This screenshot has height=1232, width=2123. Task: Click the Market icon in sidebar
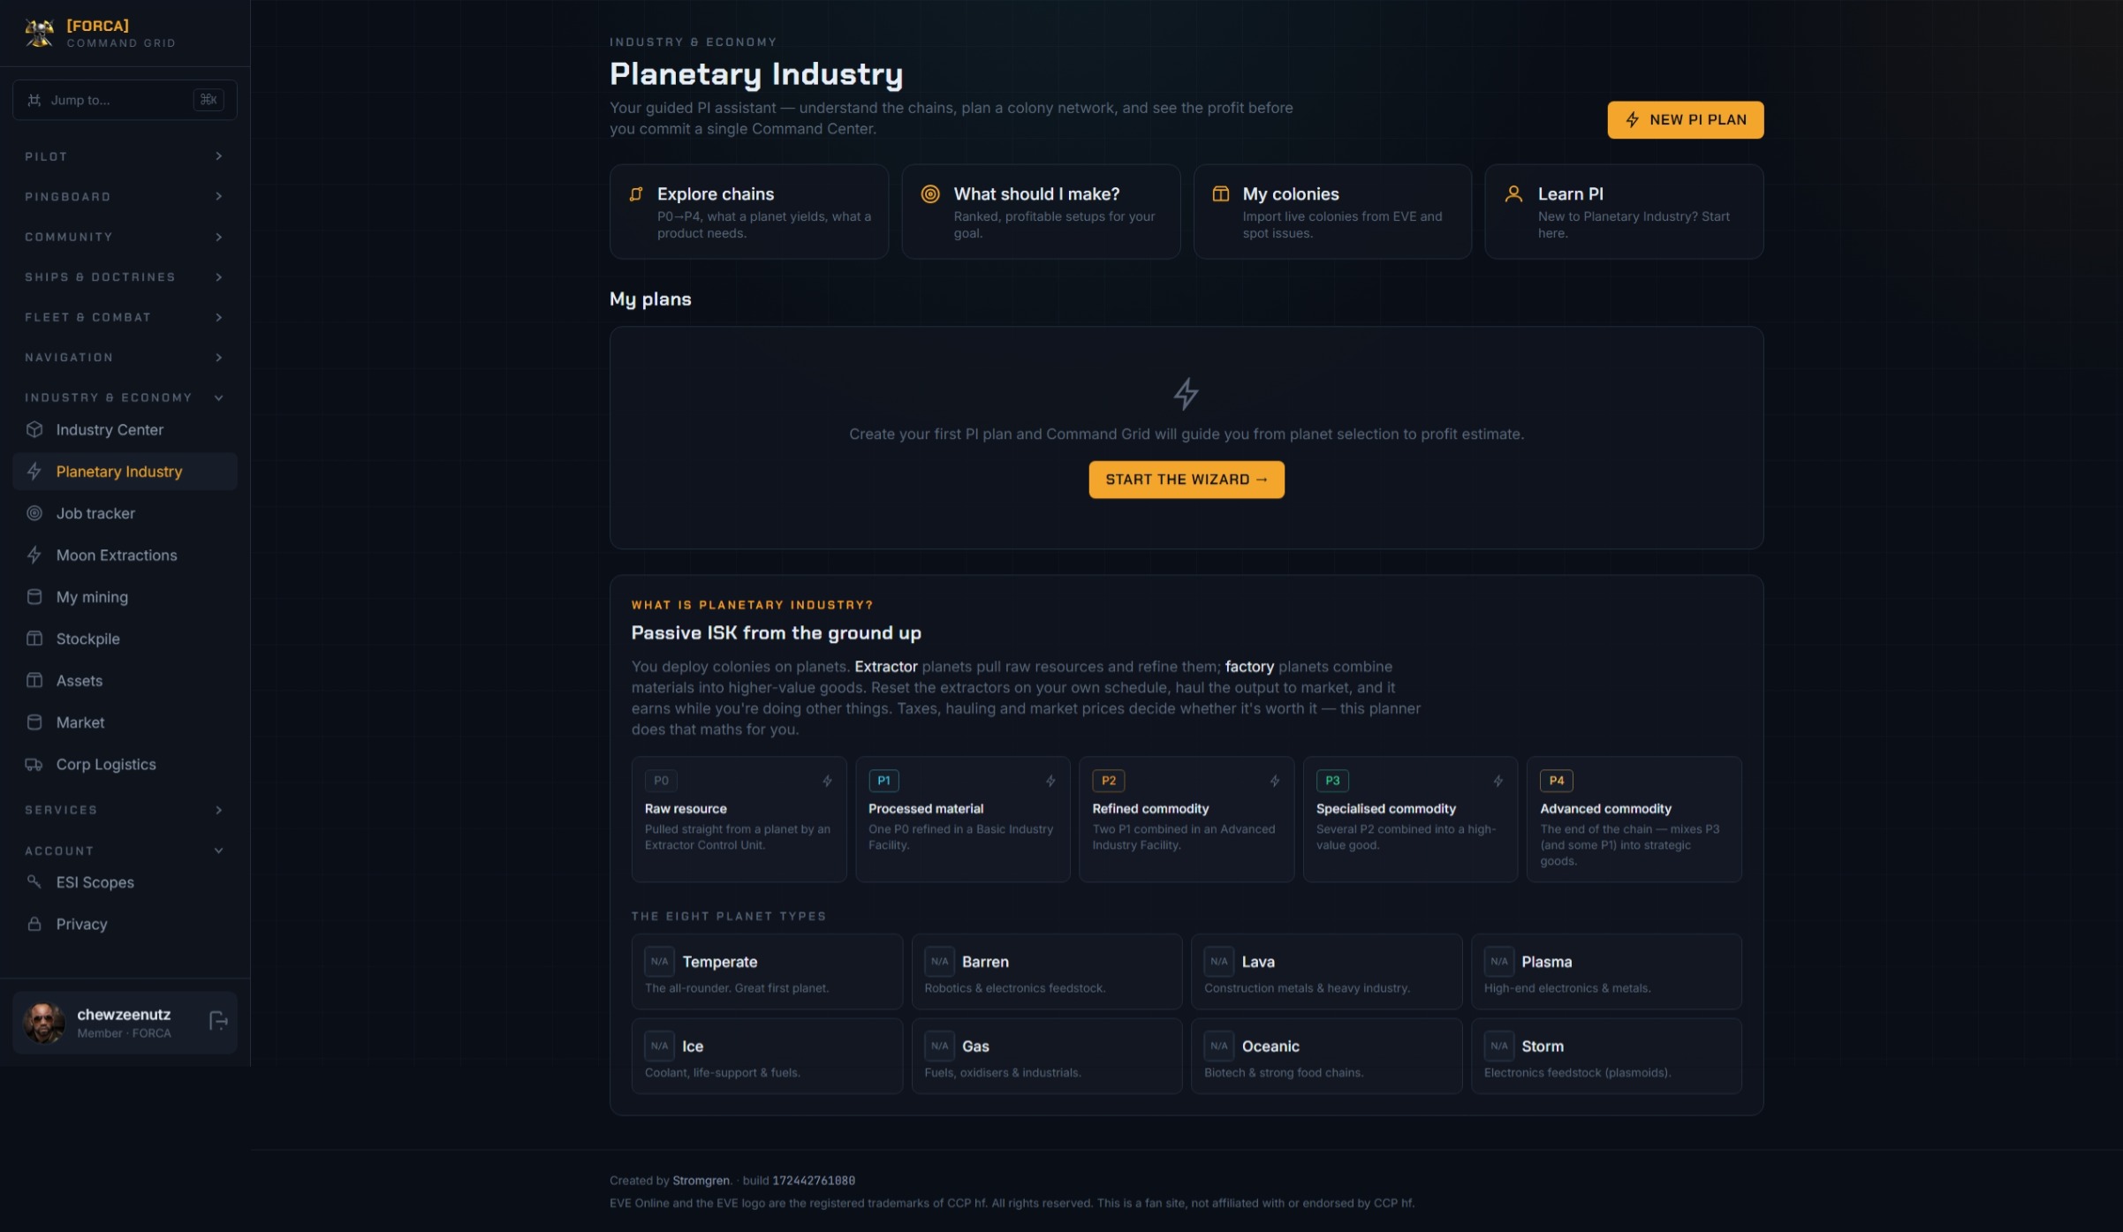[x=34, y=722]
